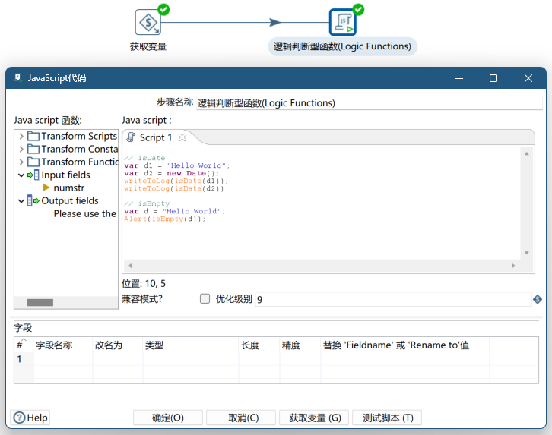Select the numstr field arrow icon
This screenshot has height=435, width=552.
[x=46, y=188]
